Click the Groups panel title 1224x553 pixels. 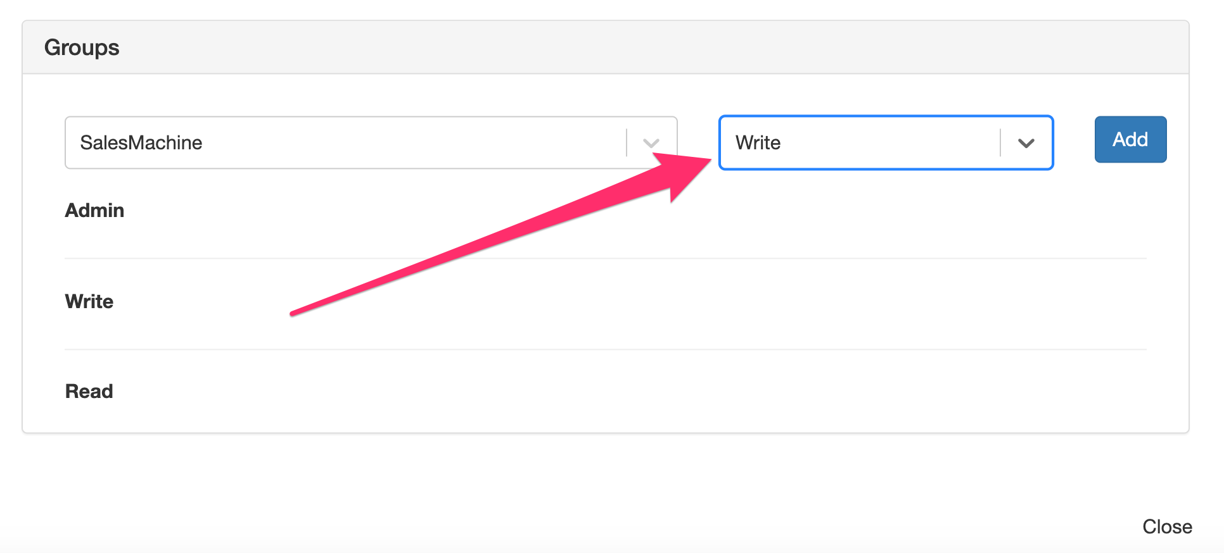click(82, 47)
